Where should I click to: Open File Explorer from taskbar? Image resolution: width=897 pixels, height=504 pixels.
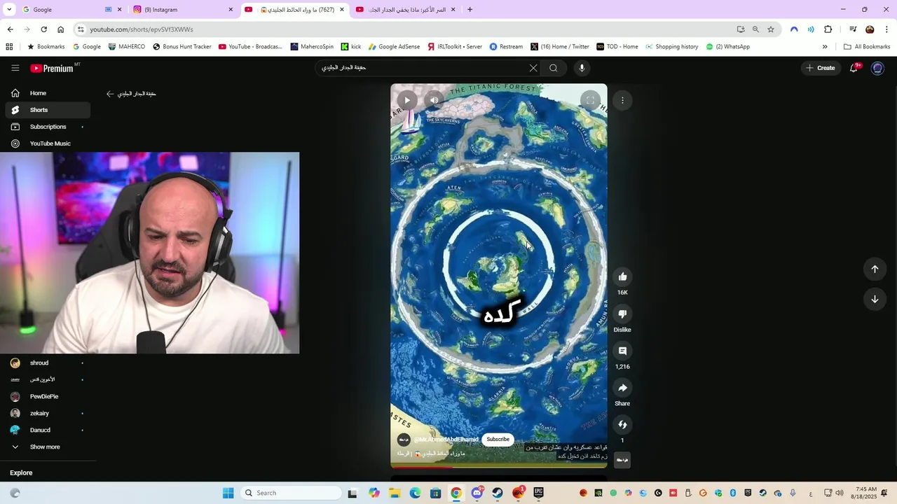tap(395, 493)
